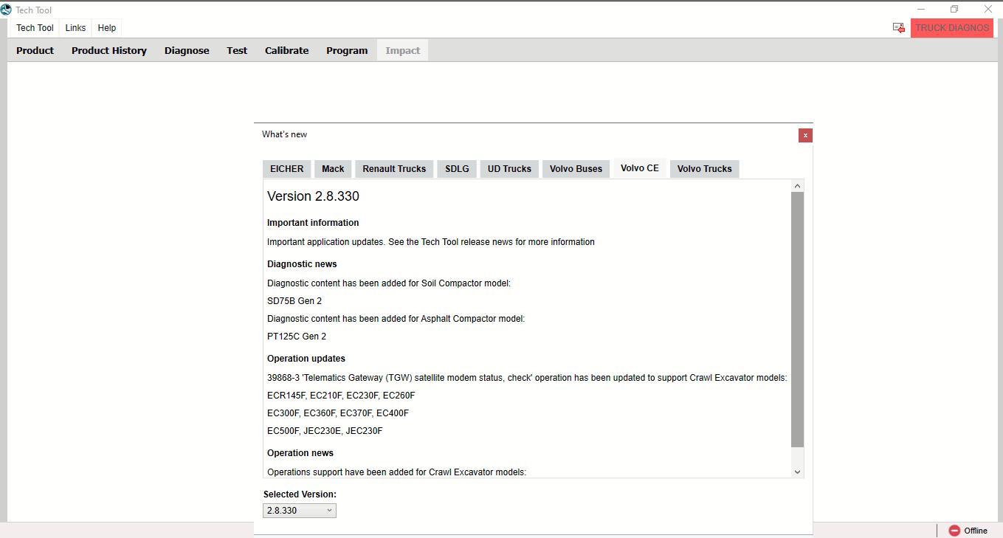
Task: Close the What's new dialog
Action: coord(805,135)
